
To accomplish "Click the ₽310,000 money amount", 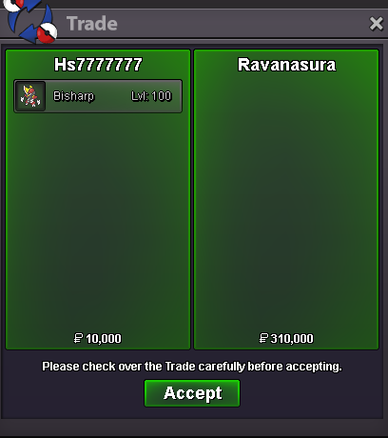I will [x=286, y=339].
